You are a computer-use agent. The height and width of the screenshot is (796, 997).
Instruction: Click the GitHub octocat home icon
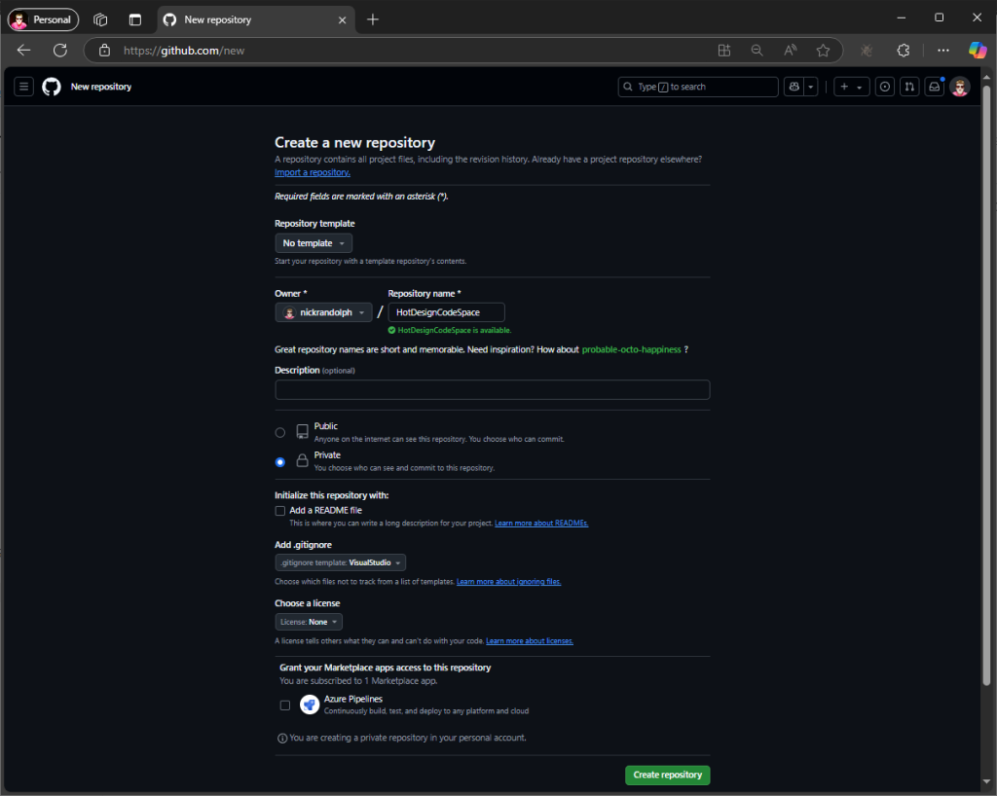[x=51, y=86]
